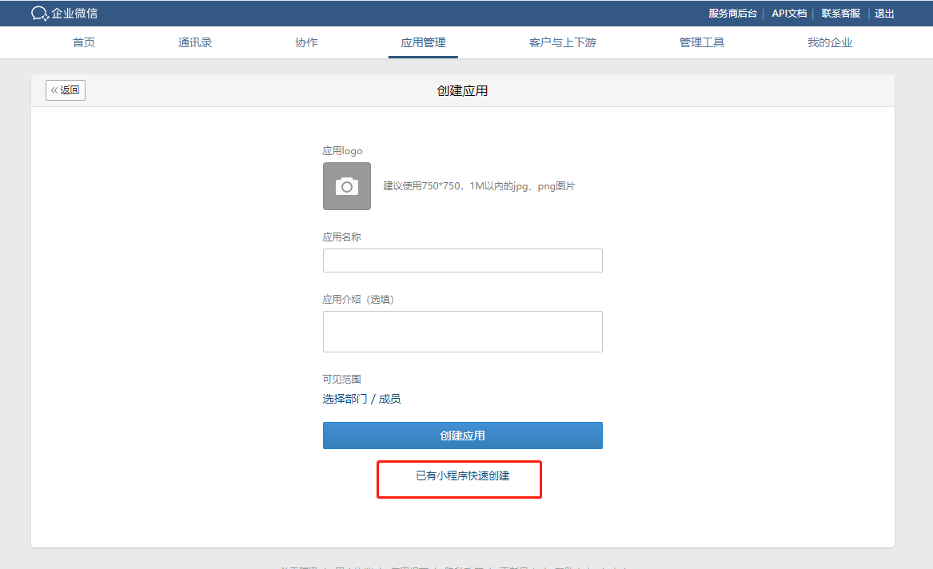Switch to the 管理工具 tab
This screenshot has height=569, width=933.
[x=701, y=42]
